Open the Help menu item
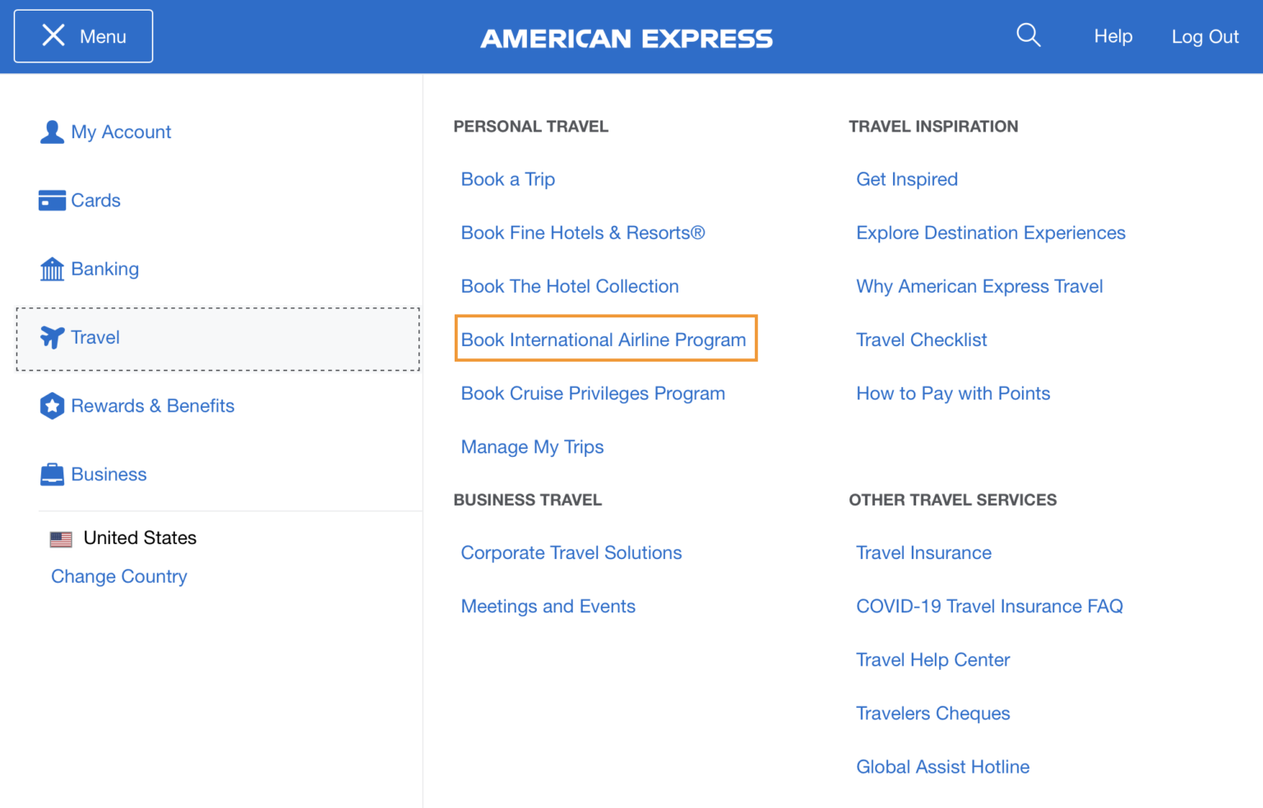 pyautogui.click(x=1113, y=36)
